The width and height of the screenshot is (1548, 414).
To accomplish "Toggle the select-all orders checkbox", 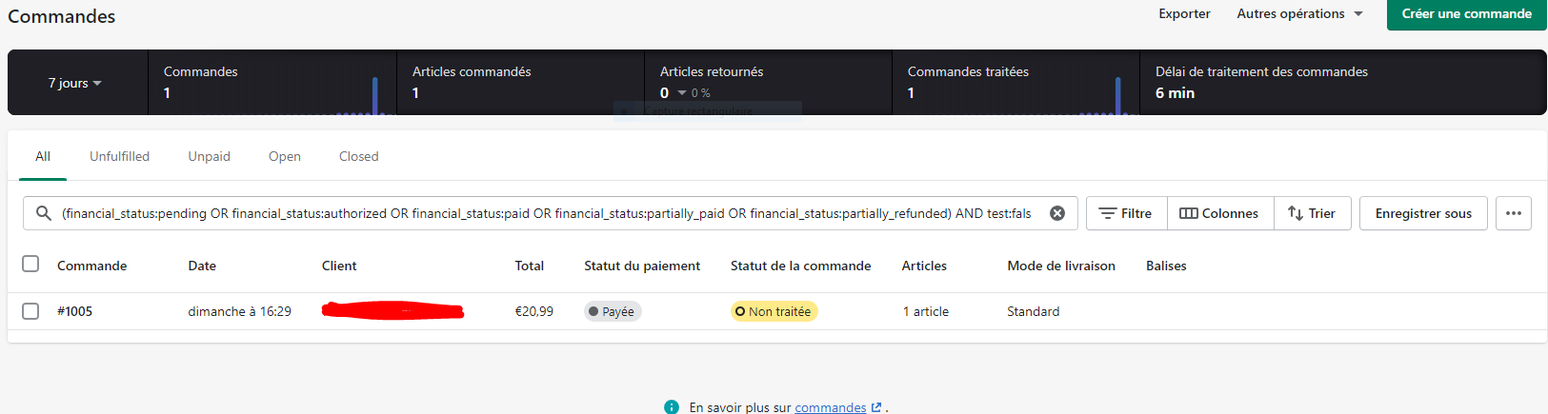I will [x=30, y=264].
